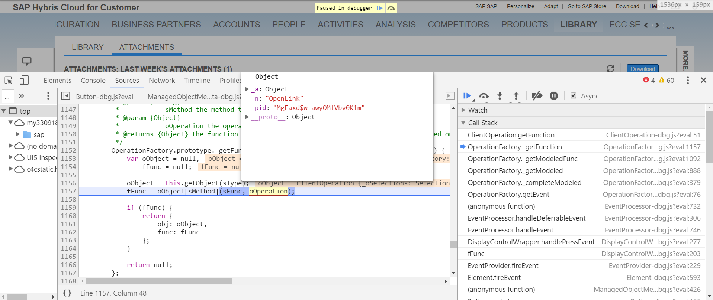713x300 pixels.
Task: Step over next function call
Action: click(484, 96)
